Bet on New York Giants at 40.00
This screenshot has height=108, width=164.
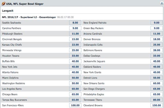point(157,72)
